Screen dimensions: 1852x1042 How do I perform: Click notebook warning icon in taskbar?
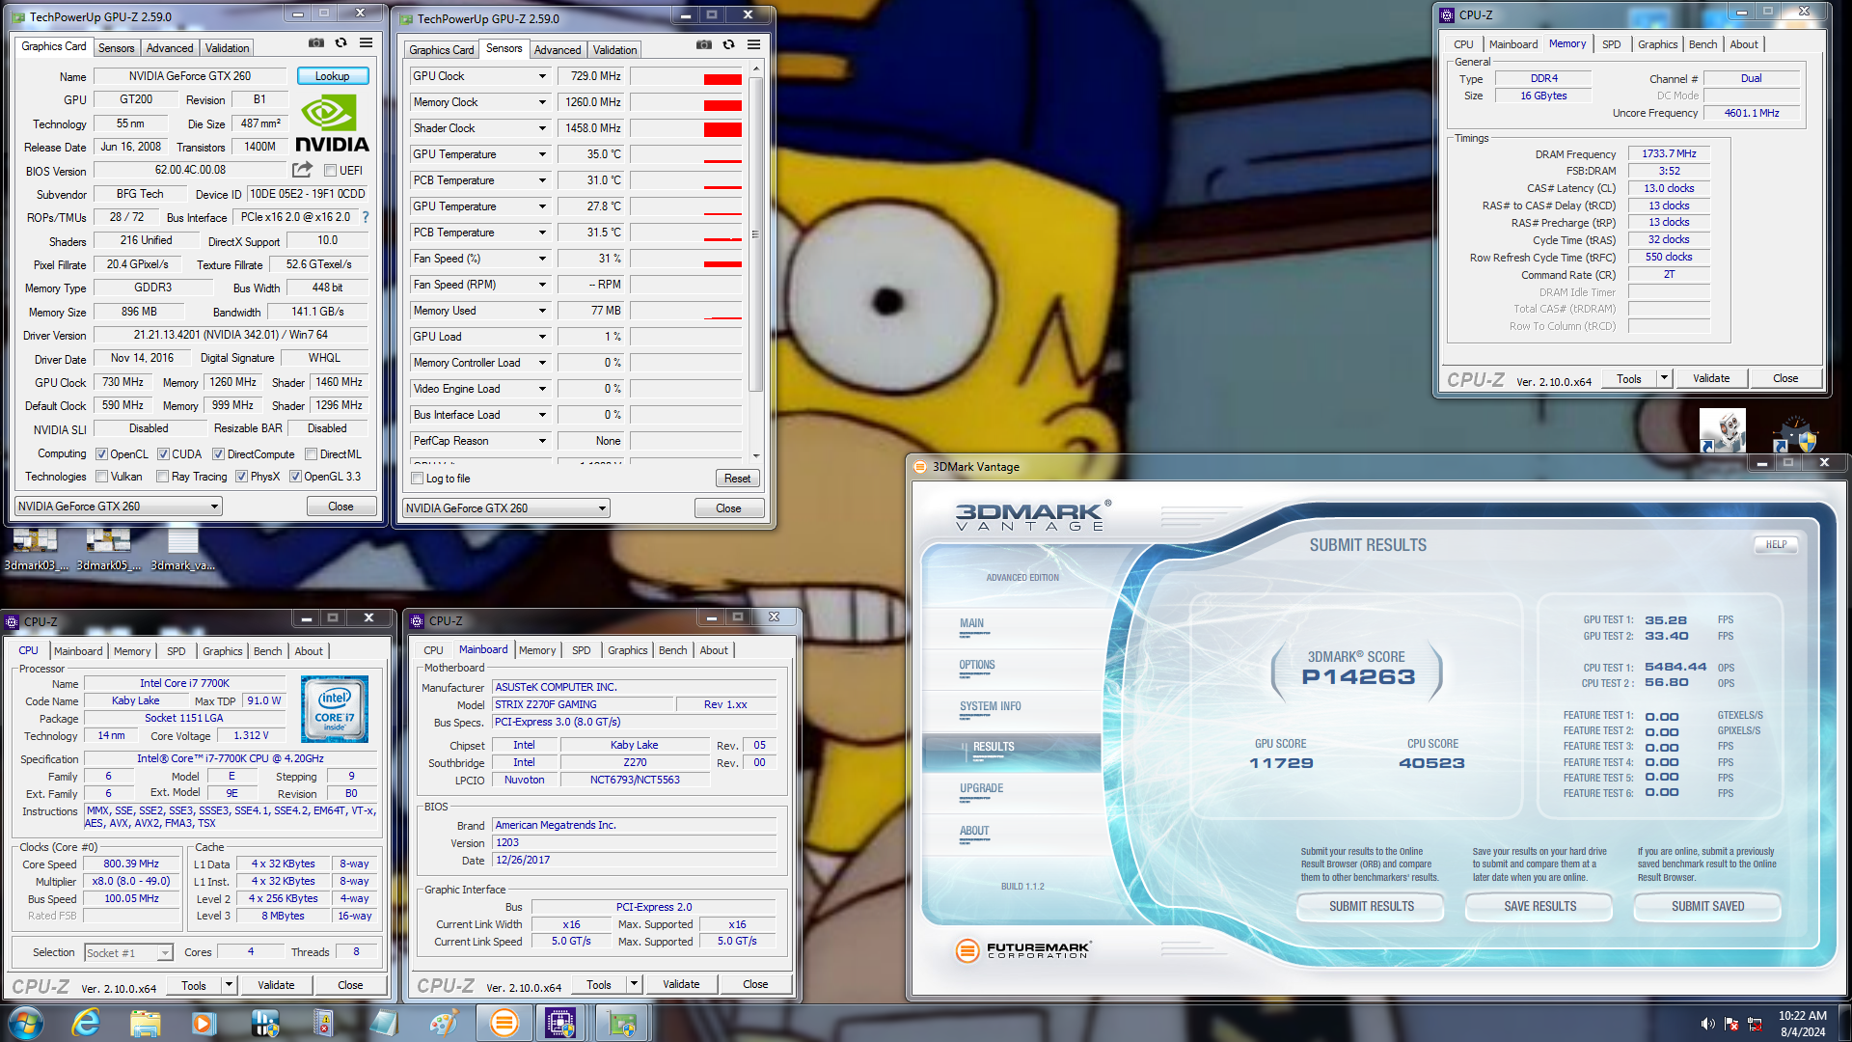323,1023
